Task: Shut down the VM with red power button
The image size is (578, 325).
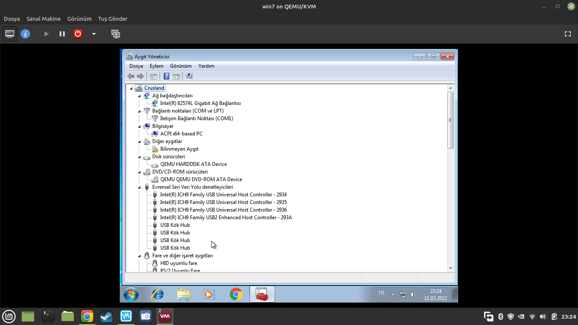Action: [78, 34]
